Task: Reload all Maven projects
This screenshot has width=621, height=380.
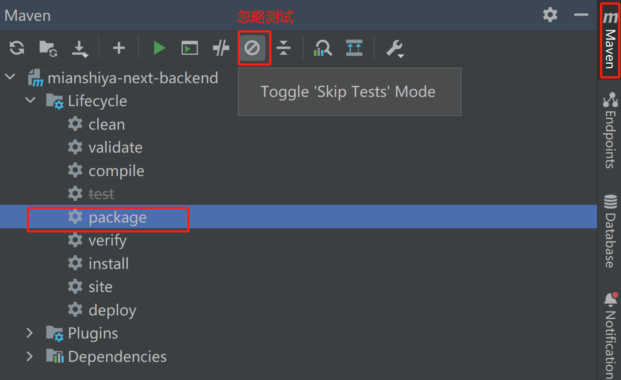Action: point(17,48)
